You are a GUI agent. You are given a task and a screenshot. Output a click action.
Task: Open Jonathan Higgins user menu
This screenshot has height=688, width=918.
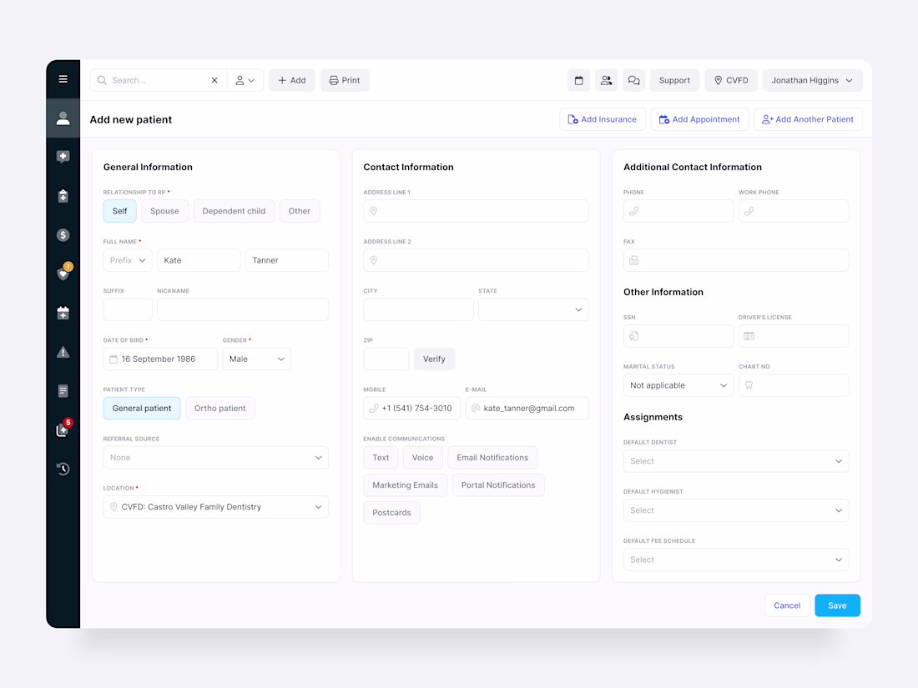[812, 80]
